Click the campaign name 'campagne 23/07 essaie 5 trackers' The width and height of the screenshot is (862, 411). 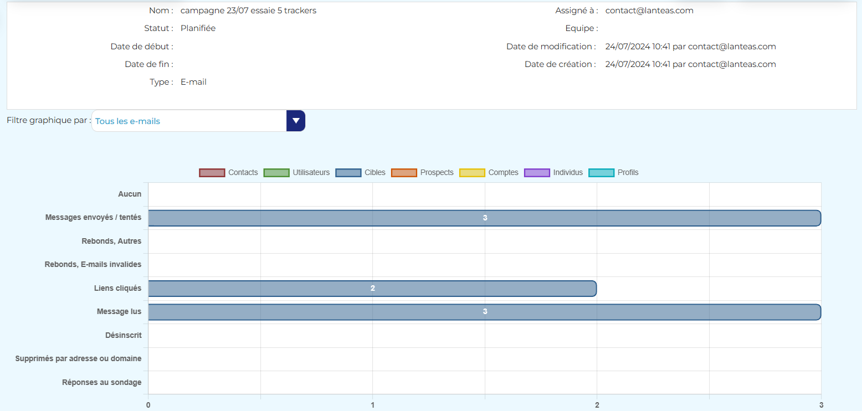248,11
